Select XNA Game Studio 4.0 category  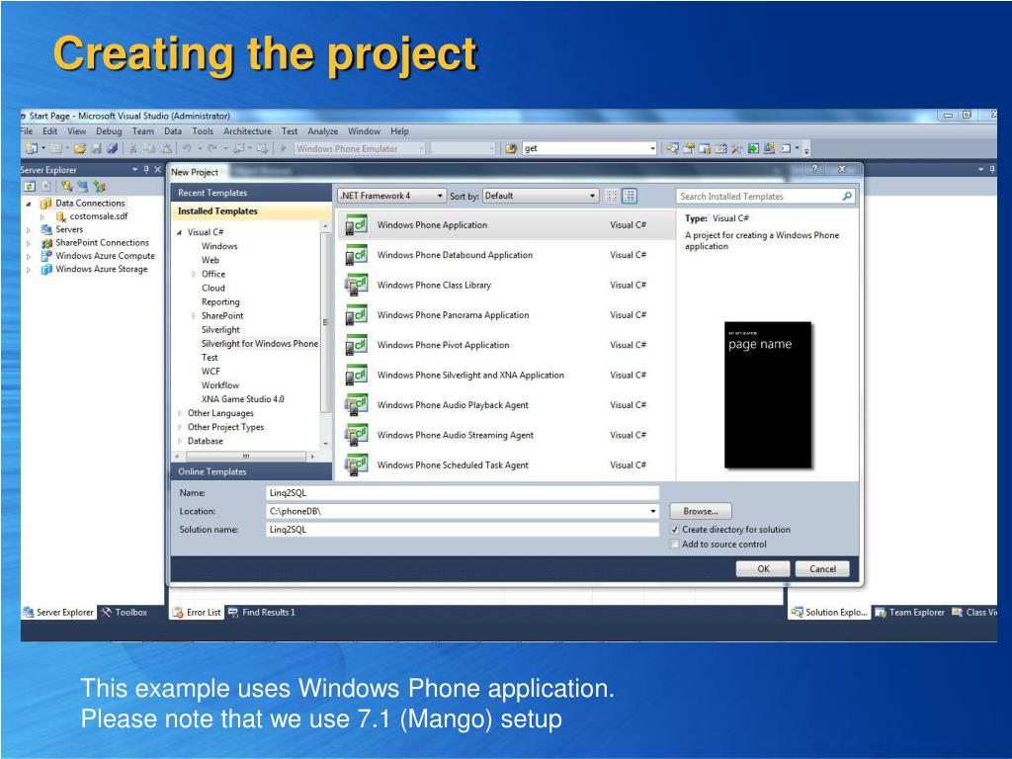pyautogui.click(x=243, y=399)
